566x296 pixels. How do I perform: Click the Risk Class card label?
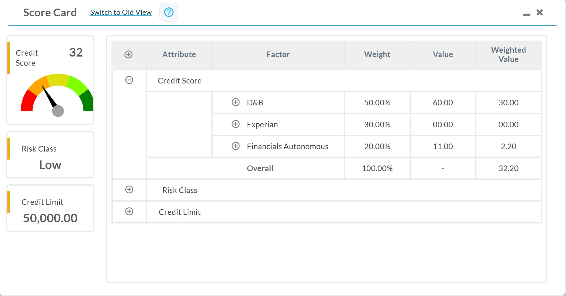[39, 149]
